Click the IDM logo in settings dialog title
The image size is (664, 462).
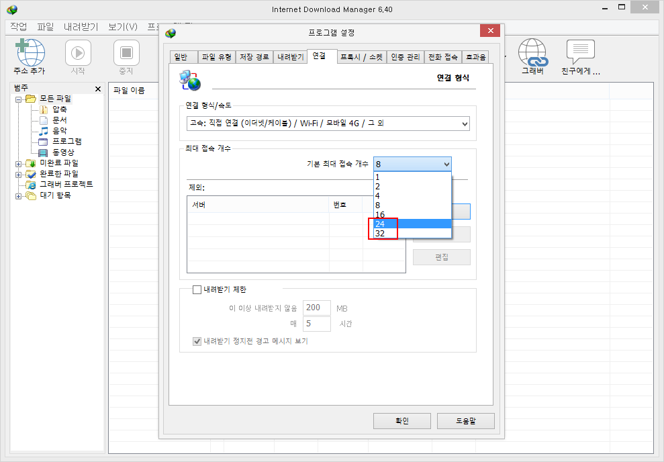pos(171,33)
